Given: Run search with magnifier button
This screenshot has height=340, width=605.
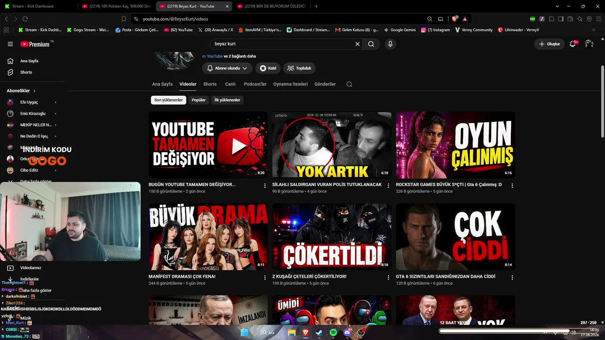Looking at the screenshot, I should 371,44.
